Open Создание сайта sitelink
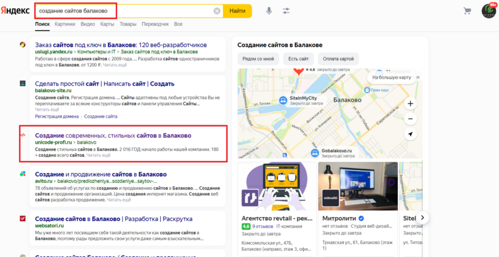 pos(101,116)
